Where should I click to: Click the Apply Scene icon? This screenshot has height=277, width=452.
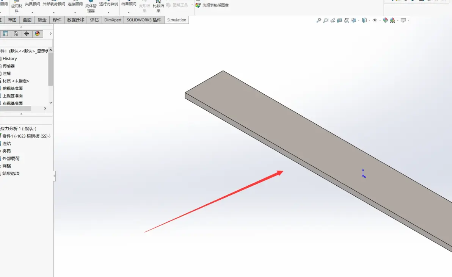(392, 20)
